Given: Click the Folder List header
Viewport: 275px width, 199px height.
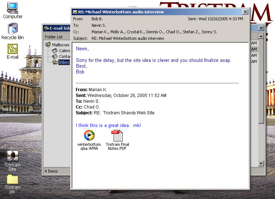Looking at the screenshot, I should [57, 37].
